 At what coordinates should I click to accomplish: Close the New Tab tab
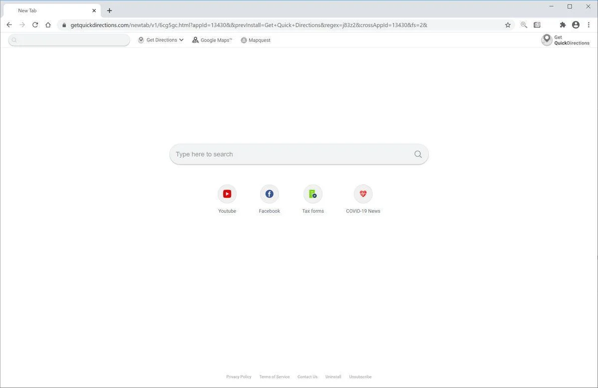click(94, 10)
